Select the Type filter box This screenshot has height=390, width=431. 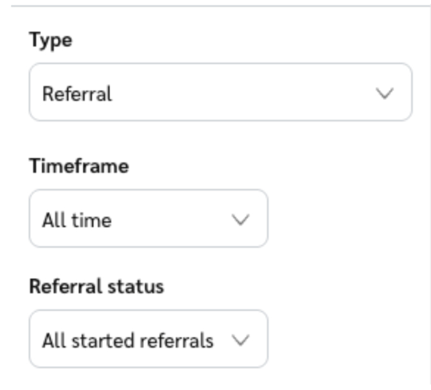(x=220, y=92)
